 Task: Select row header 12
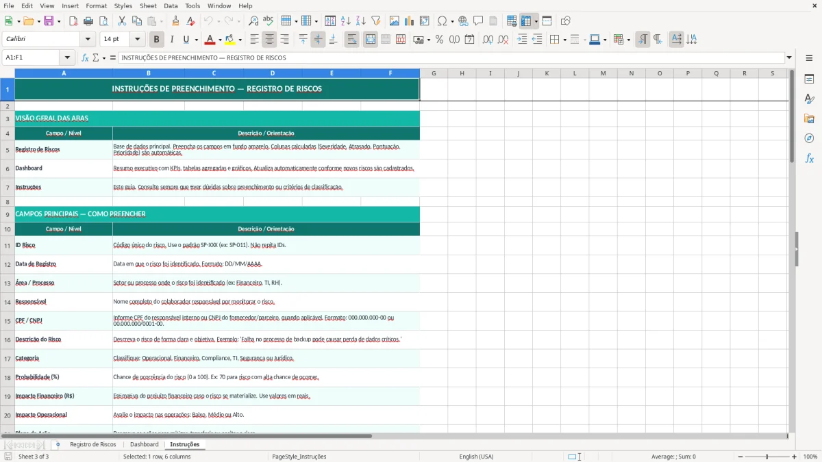(x=8, y=264)
